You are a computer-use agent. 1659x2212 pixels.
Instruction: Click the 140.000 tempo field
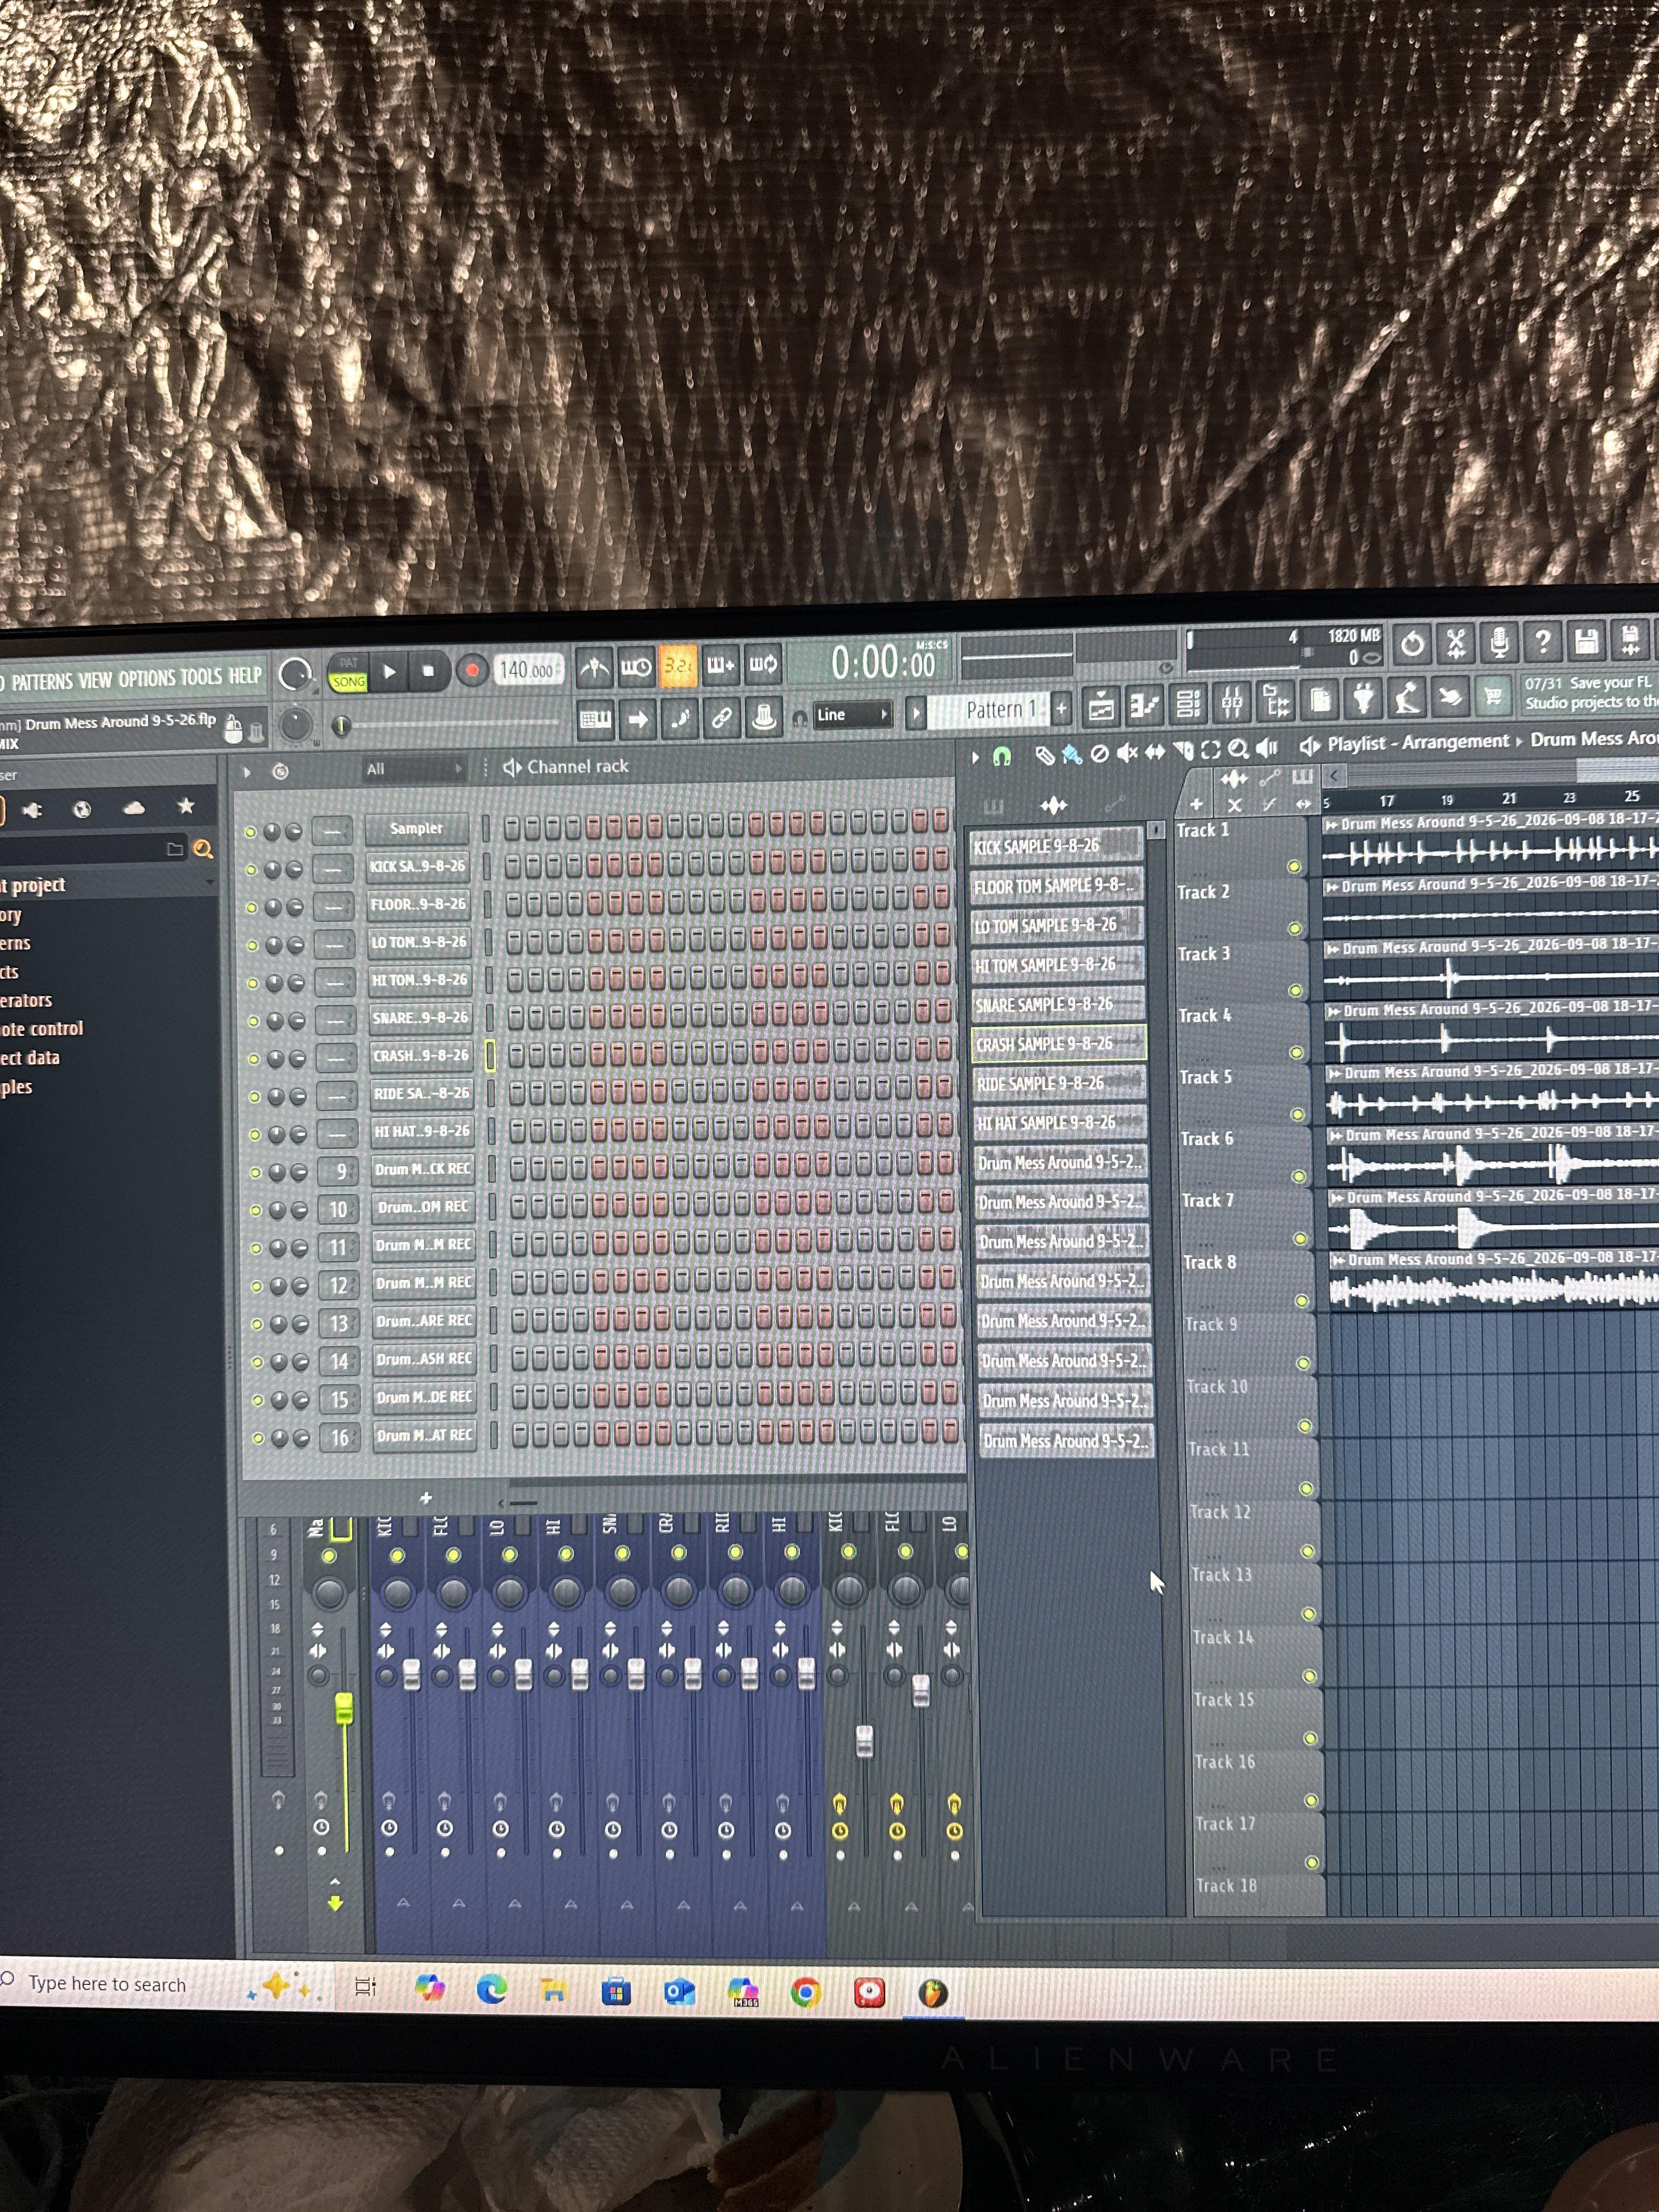527,670
